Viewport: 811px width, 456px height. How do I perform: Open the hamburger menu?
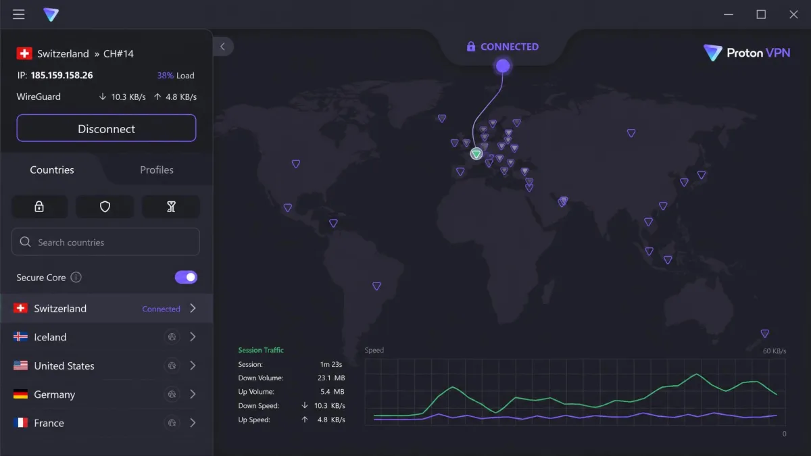click(19, 14)
